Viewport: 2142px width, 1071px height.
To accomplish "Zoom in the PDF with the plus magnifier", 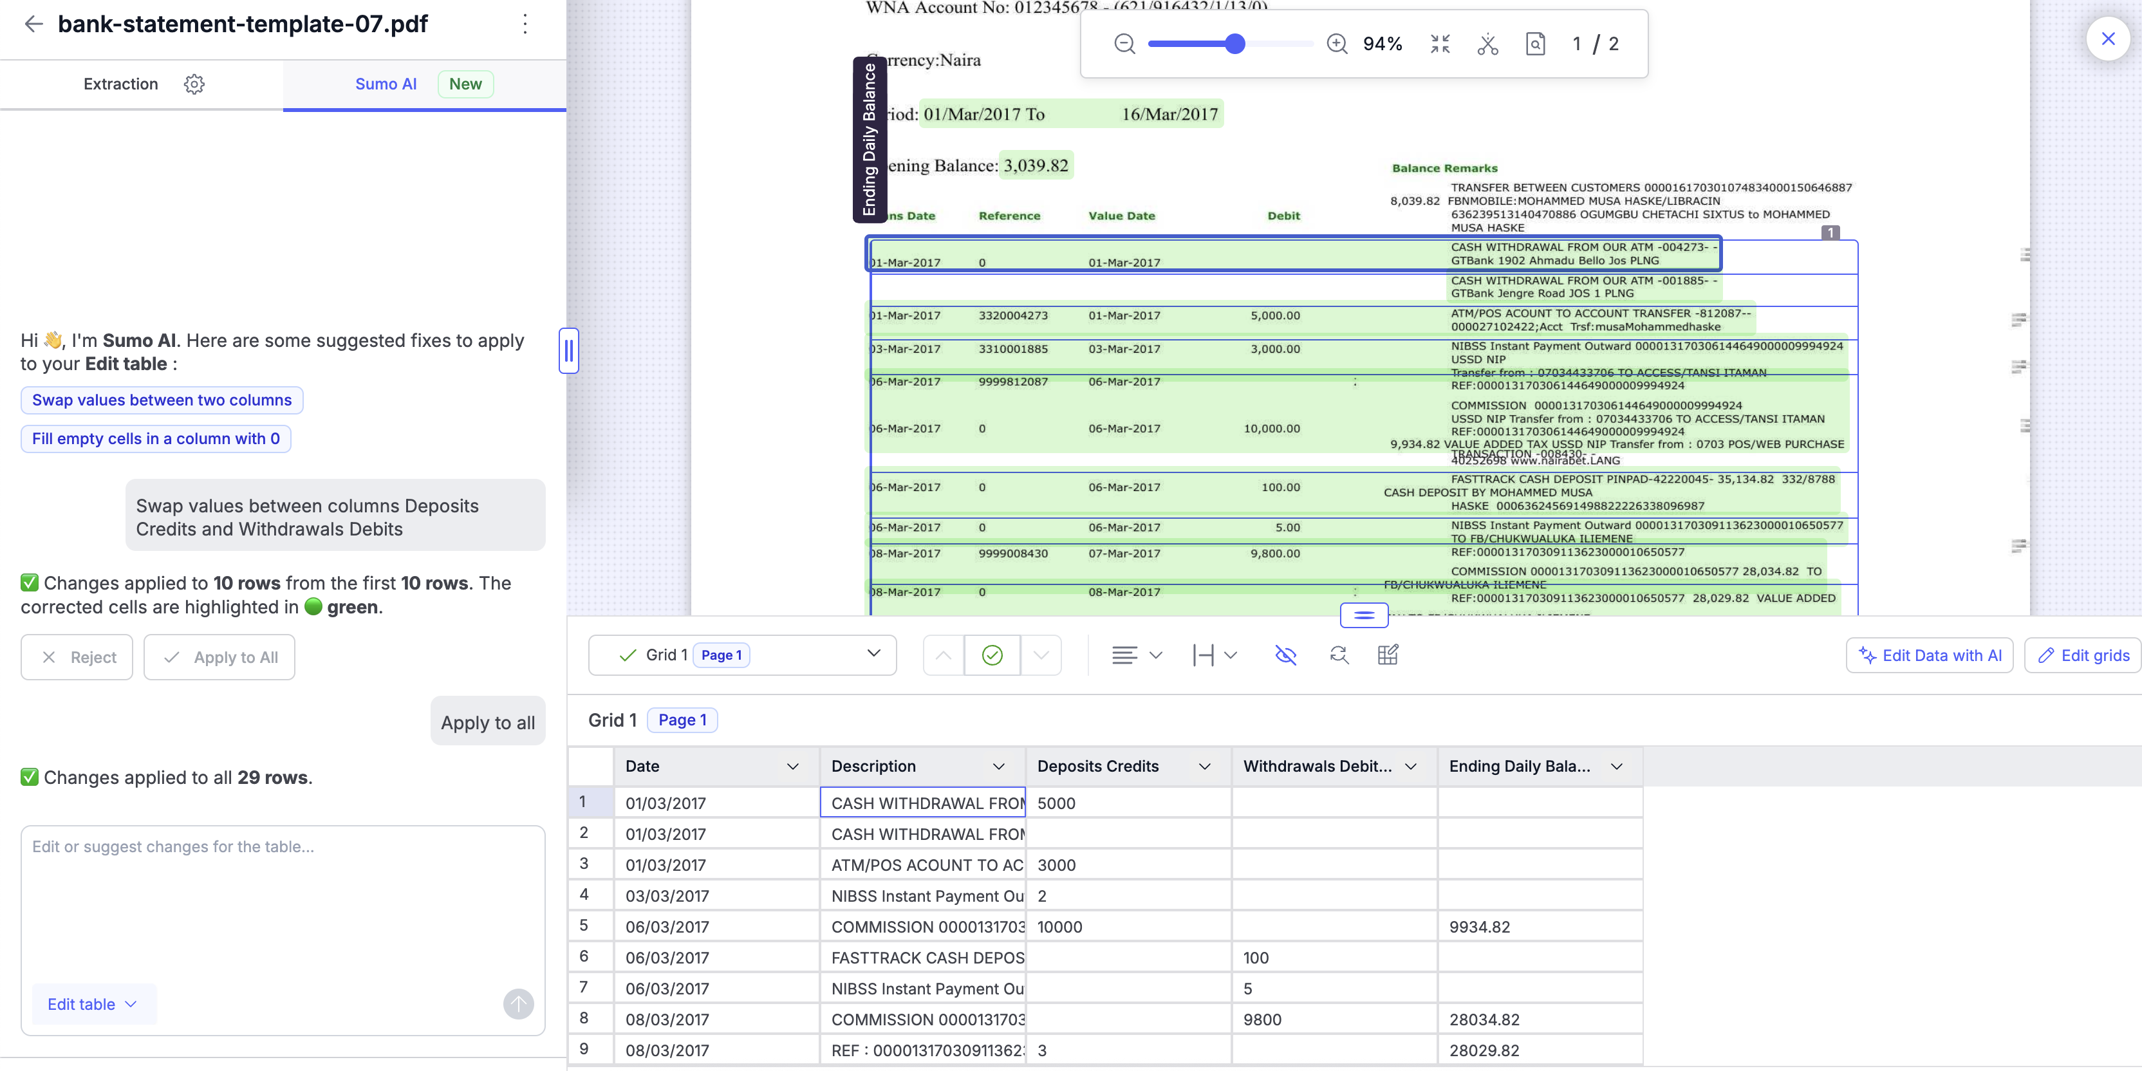I will click(1336, 44).
